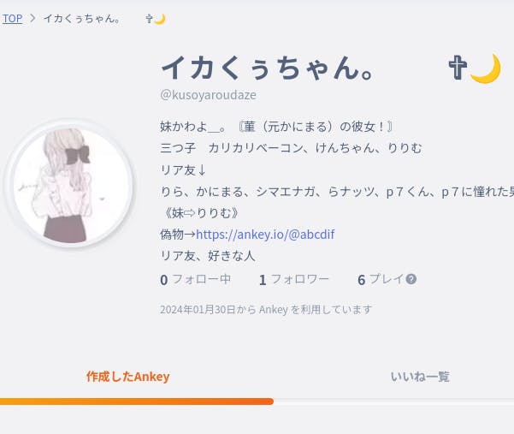514x434 pixels.
Task: Click the イカくぅちゃん。 breadcrumb item
Action: tap(82, 18)
